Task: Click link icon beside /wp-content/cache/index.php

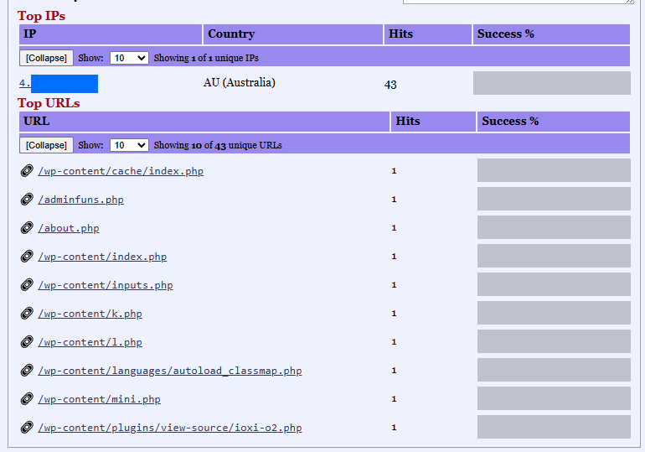Action: (x=27, y=171)
